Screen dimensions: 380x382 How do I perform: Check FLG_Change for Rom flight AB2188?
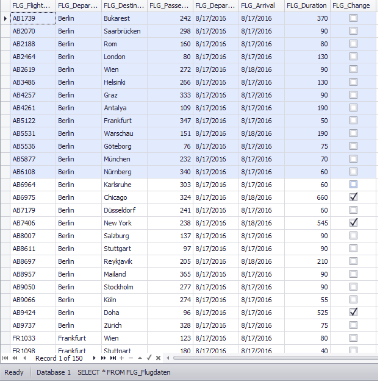(353, 44)
